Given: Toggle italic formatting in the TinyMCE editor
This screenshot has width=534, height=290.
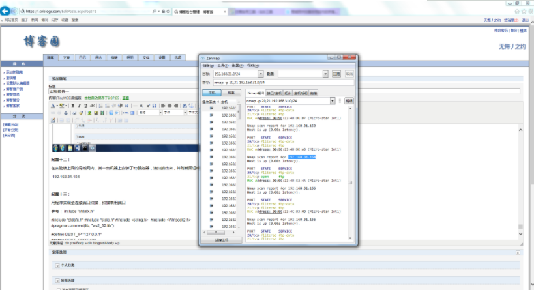Looking at the screenshot, I should point(79,106).
